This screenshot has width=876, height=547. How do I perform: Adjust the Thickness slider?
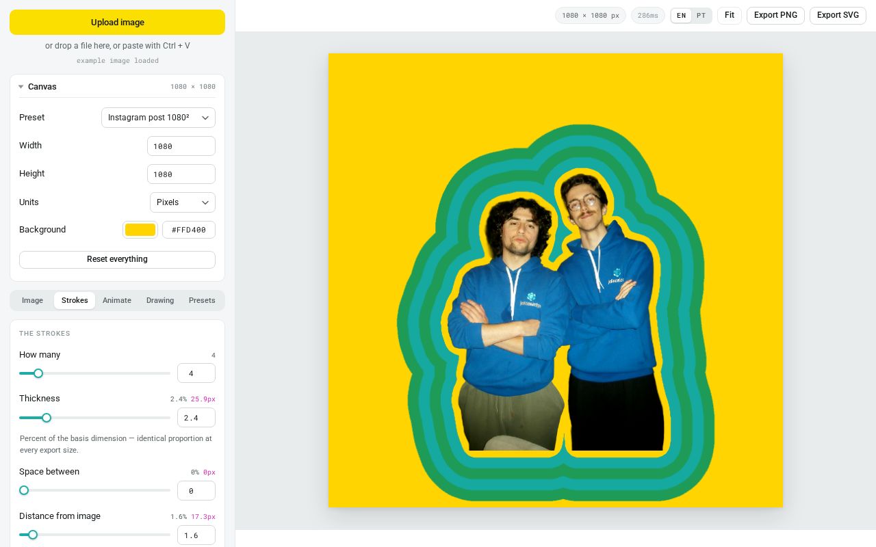click(x=94, y=418)
